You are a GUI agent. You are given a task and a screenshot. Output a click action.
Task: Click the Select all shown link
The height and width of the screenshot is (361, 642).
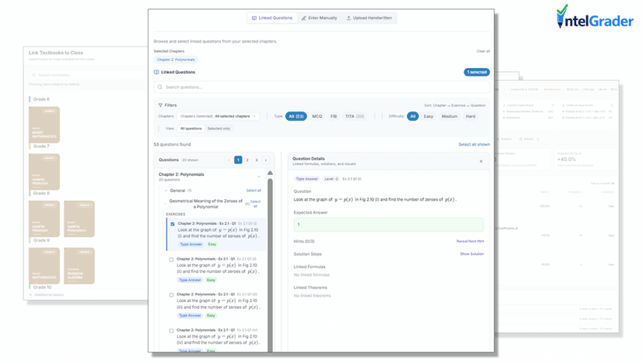[x=474, y=145]
